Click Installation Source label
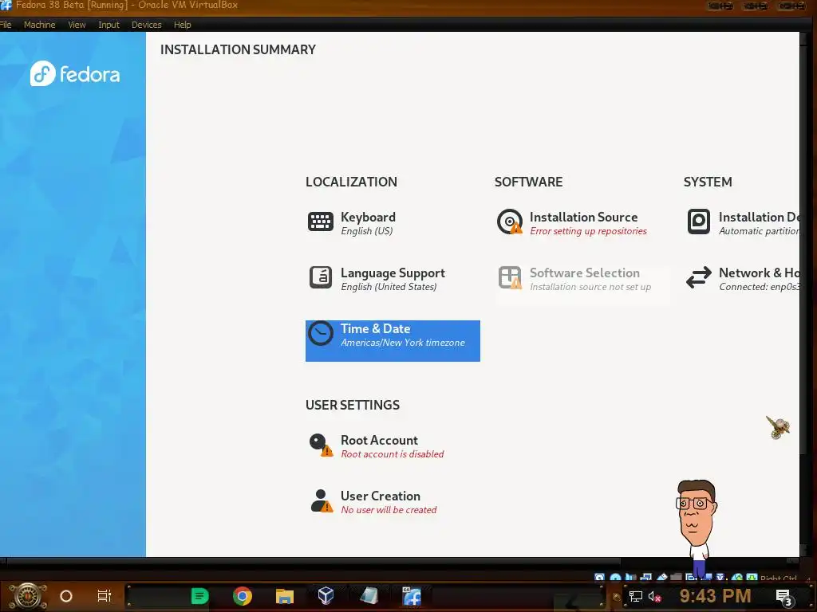 [x=583, y=217]
